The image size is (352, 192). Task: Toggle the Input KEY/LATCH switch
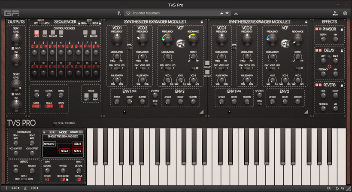tap(41, 23)
